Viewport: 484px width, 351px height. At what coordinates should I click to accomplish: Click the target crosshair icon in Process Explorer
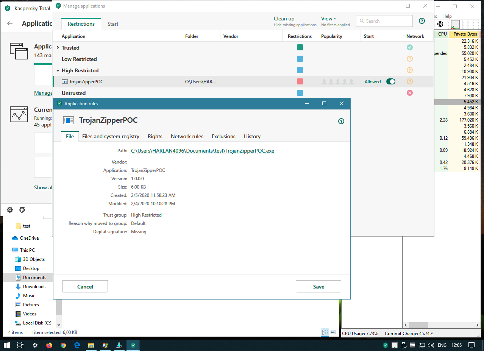[440, 24]
